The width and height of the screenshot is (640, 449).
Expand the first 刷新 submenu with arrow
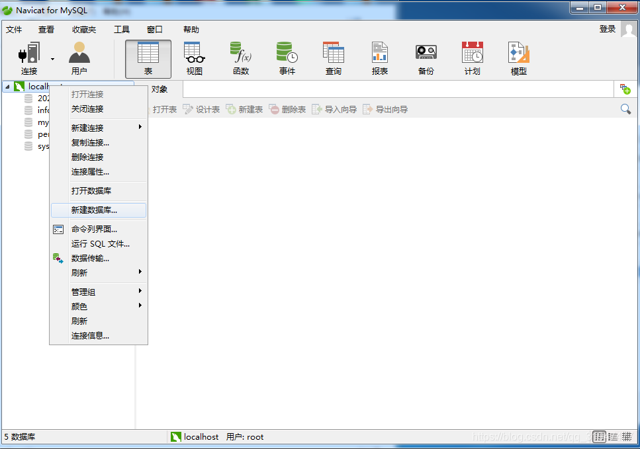(x=99, y=273)
